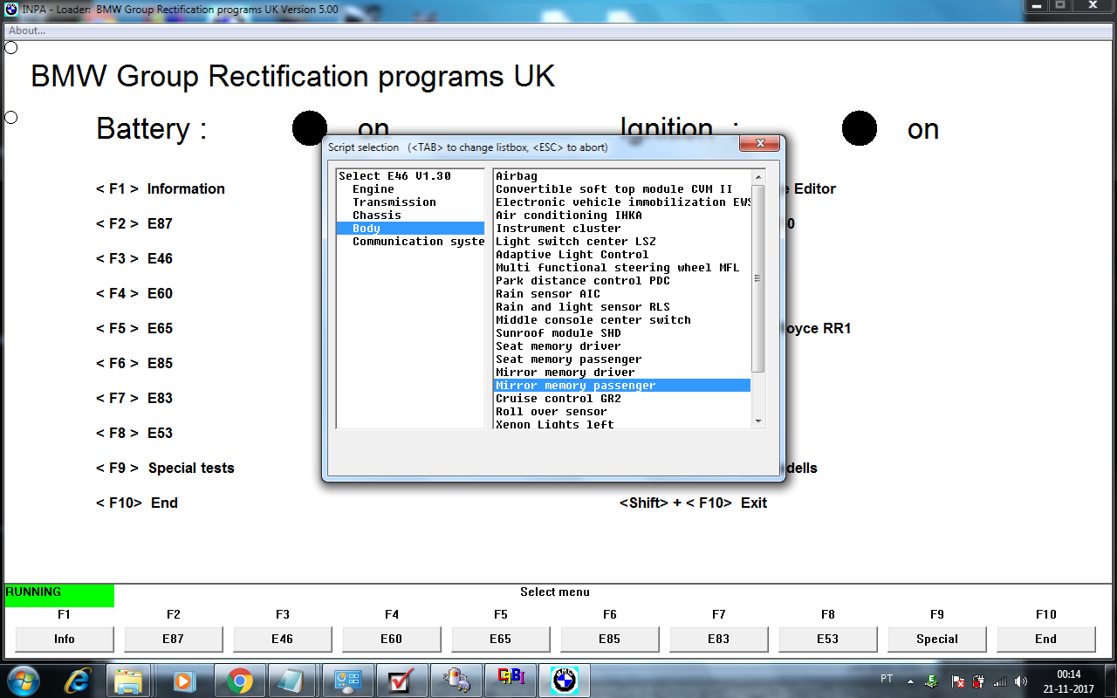Click the F4 E60 button
This screenshot has width=1117, height=698.
(x=392, y=639)
